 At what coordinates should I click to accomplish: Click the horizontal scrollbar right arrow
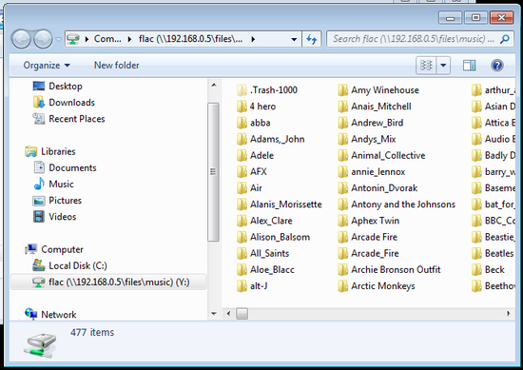[x=509, y=313]
